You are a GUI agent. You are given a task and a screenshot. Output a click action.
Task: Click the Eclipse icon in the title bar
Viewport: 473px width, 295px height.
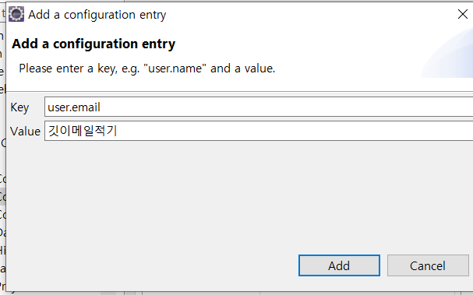tap(16, 14)
